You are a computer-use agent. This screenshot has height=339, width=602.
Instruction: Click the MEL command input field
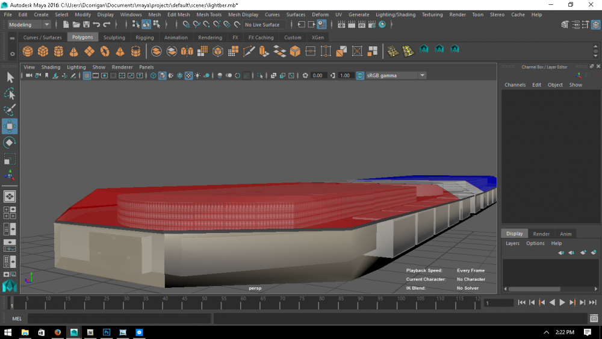coord(119,319)
